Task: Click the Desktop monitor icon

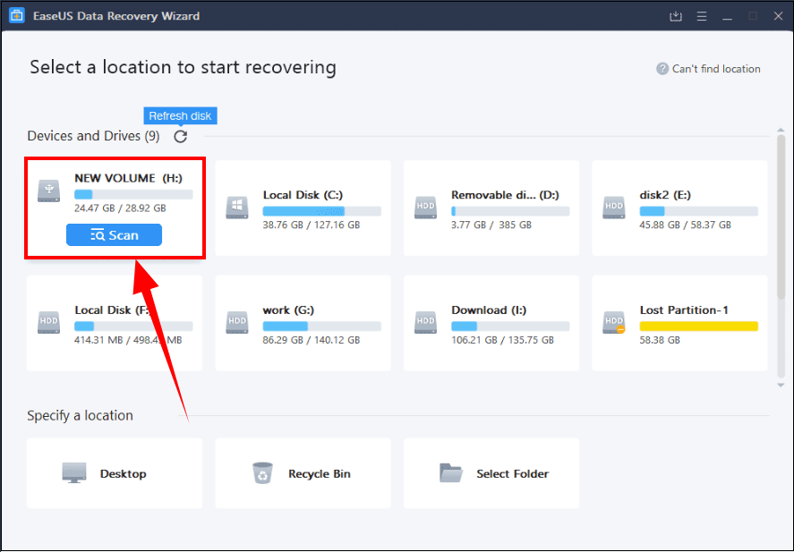Action: 74,473
